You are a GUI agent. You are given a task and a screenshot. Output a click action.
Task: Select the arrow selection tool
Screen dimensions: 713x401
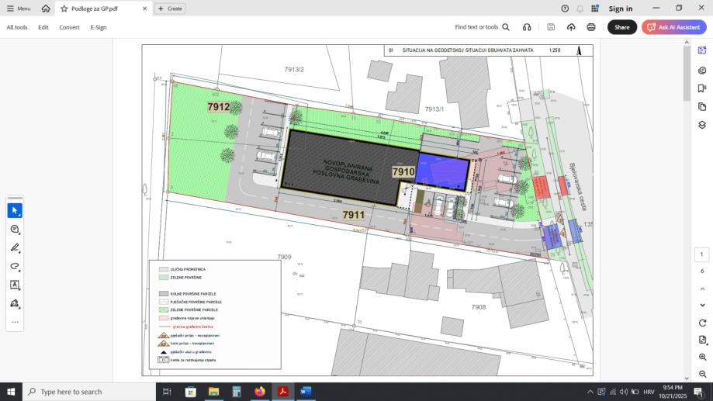pyautogui.click(x=15, y=210)
